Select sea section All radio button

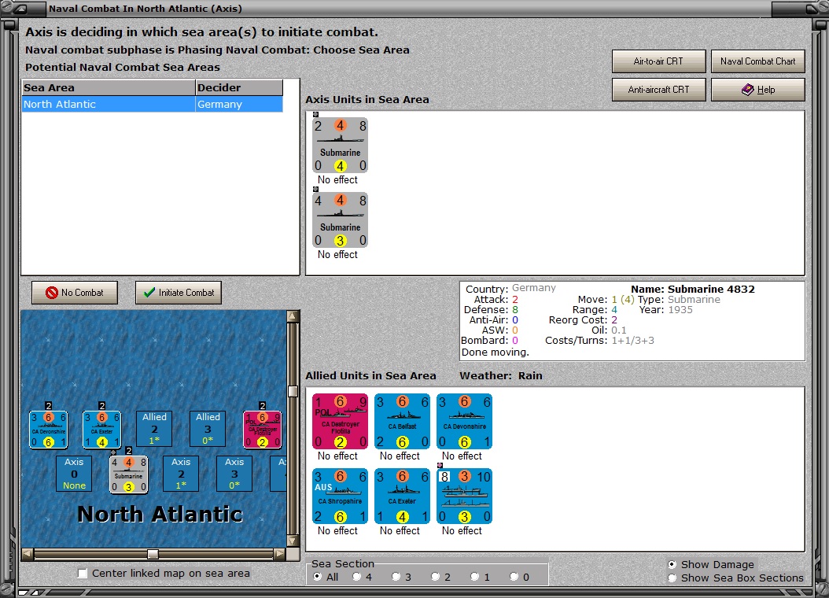(317, 577)
